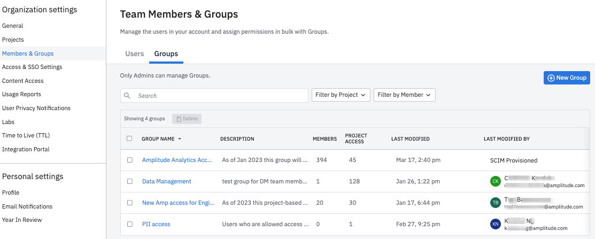Click the CK user avatar
Viewport: 595px width, 239px height.
(496, 181)
